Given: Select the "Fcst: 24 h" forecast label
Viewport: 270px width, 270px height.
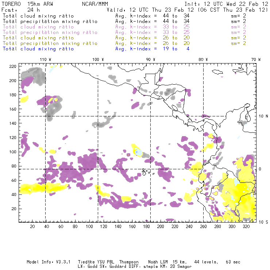Looking at the screenshot, I should (x=21, y=10).
